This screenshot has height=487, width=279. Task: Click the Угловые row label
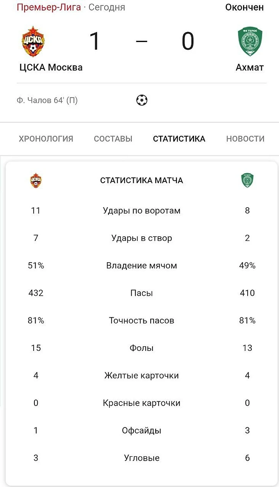(142, 458)
